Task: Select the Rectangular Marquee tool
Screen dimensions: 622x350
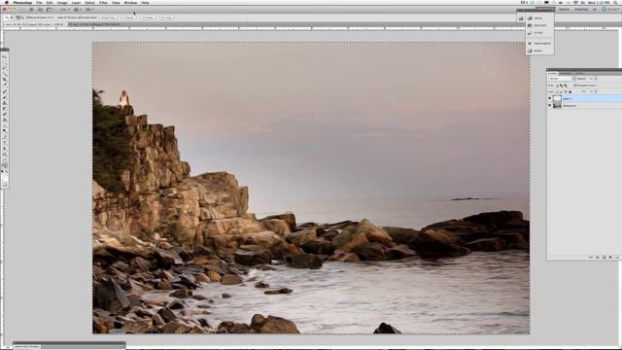Action: (4, 62)
